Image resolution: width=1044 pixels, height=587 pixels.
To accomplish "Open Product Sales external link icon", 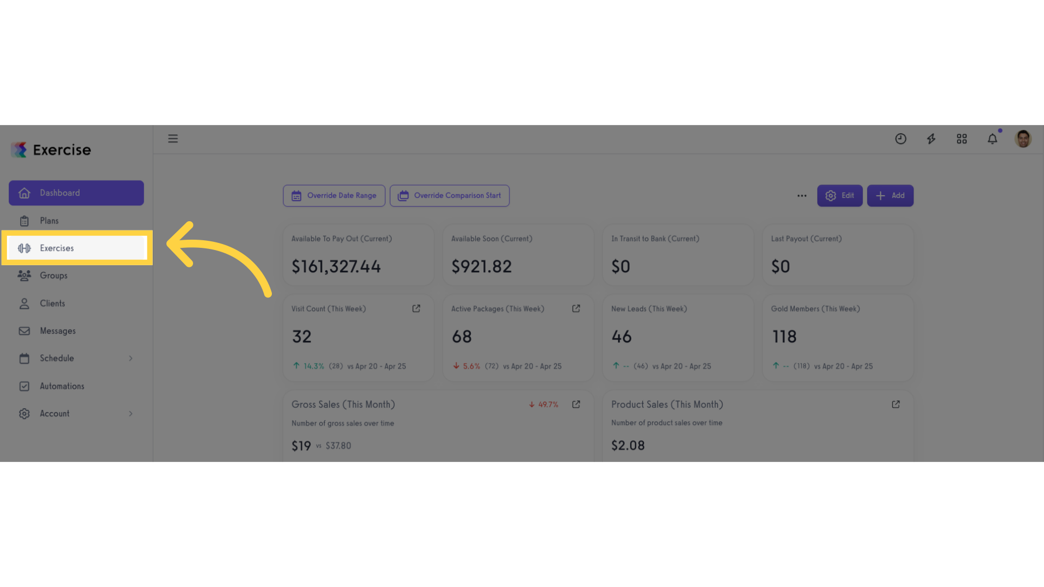I will coord(896,404).
